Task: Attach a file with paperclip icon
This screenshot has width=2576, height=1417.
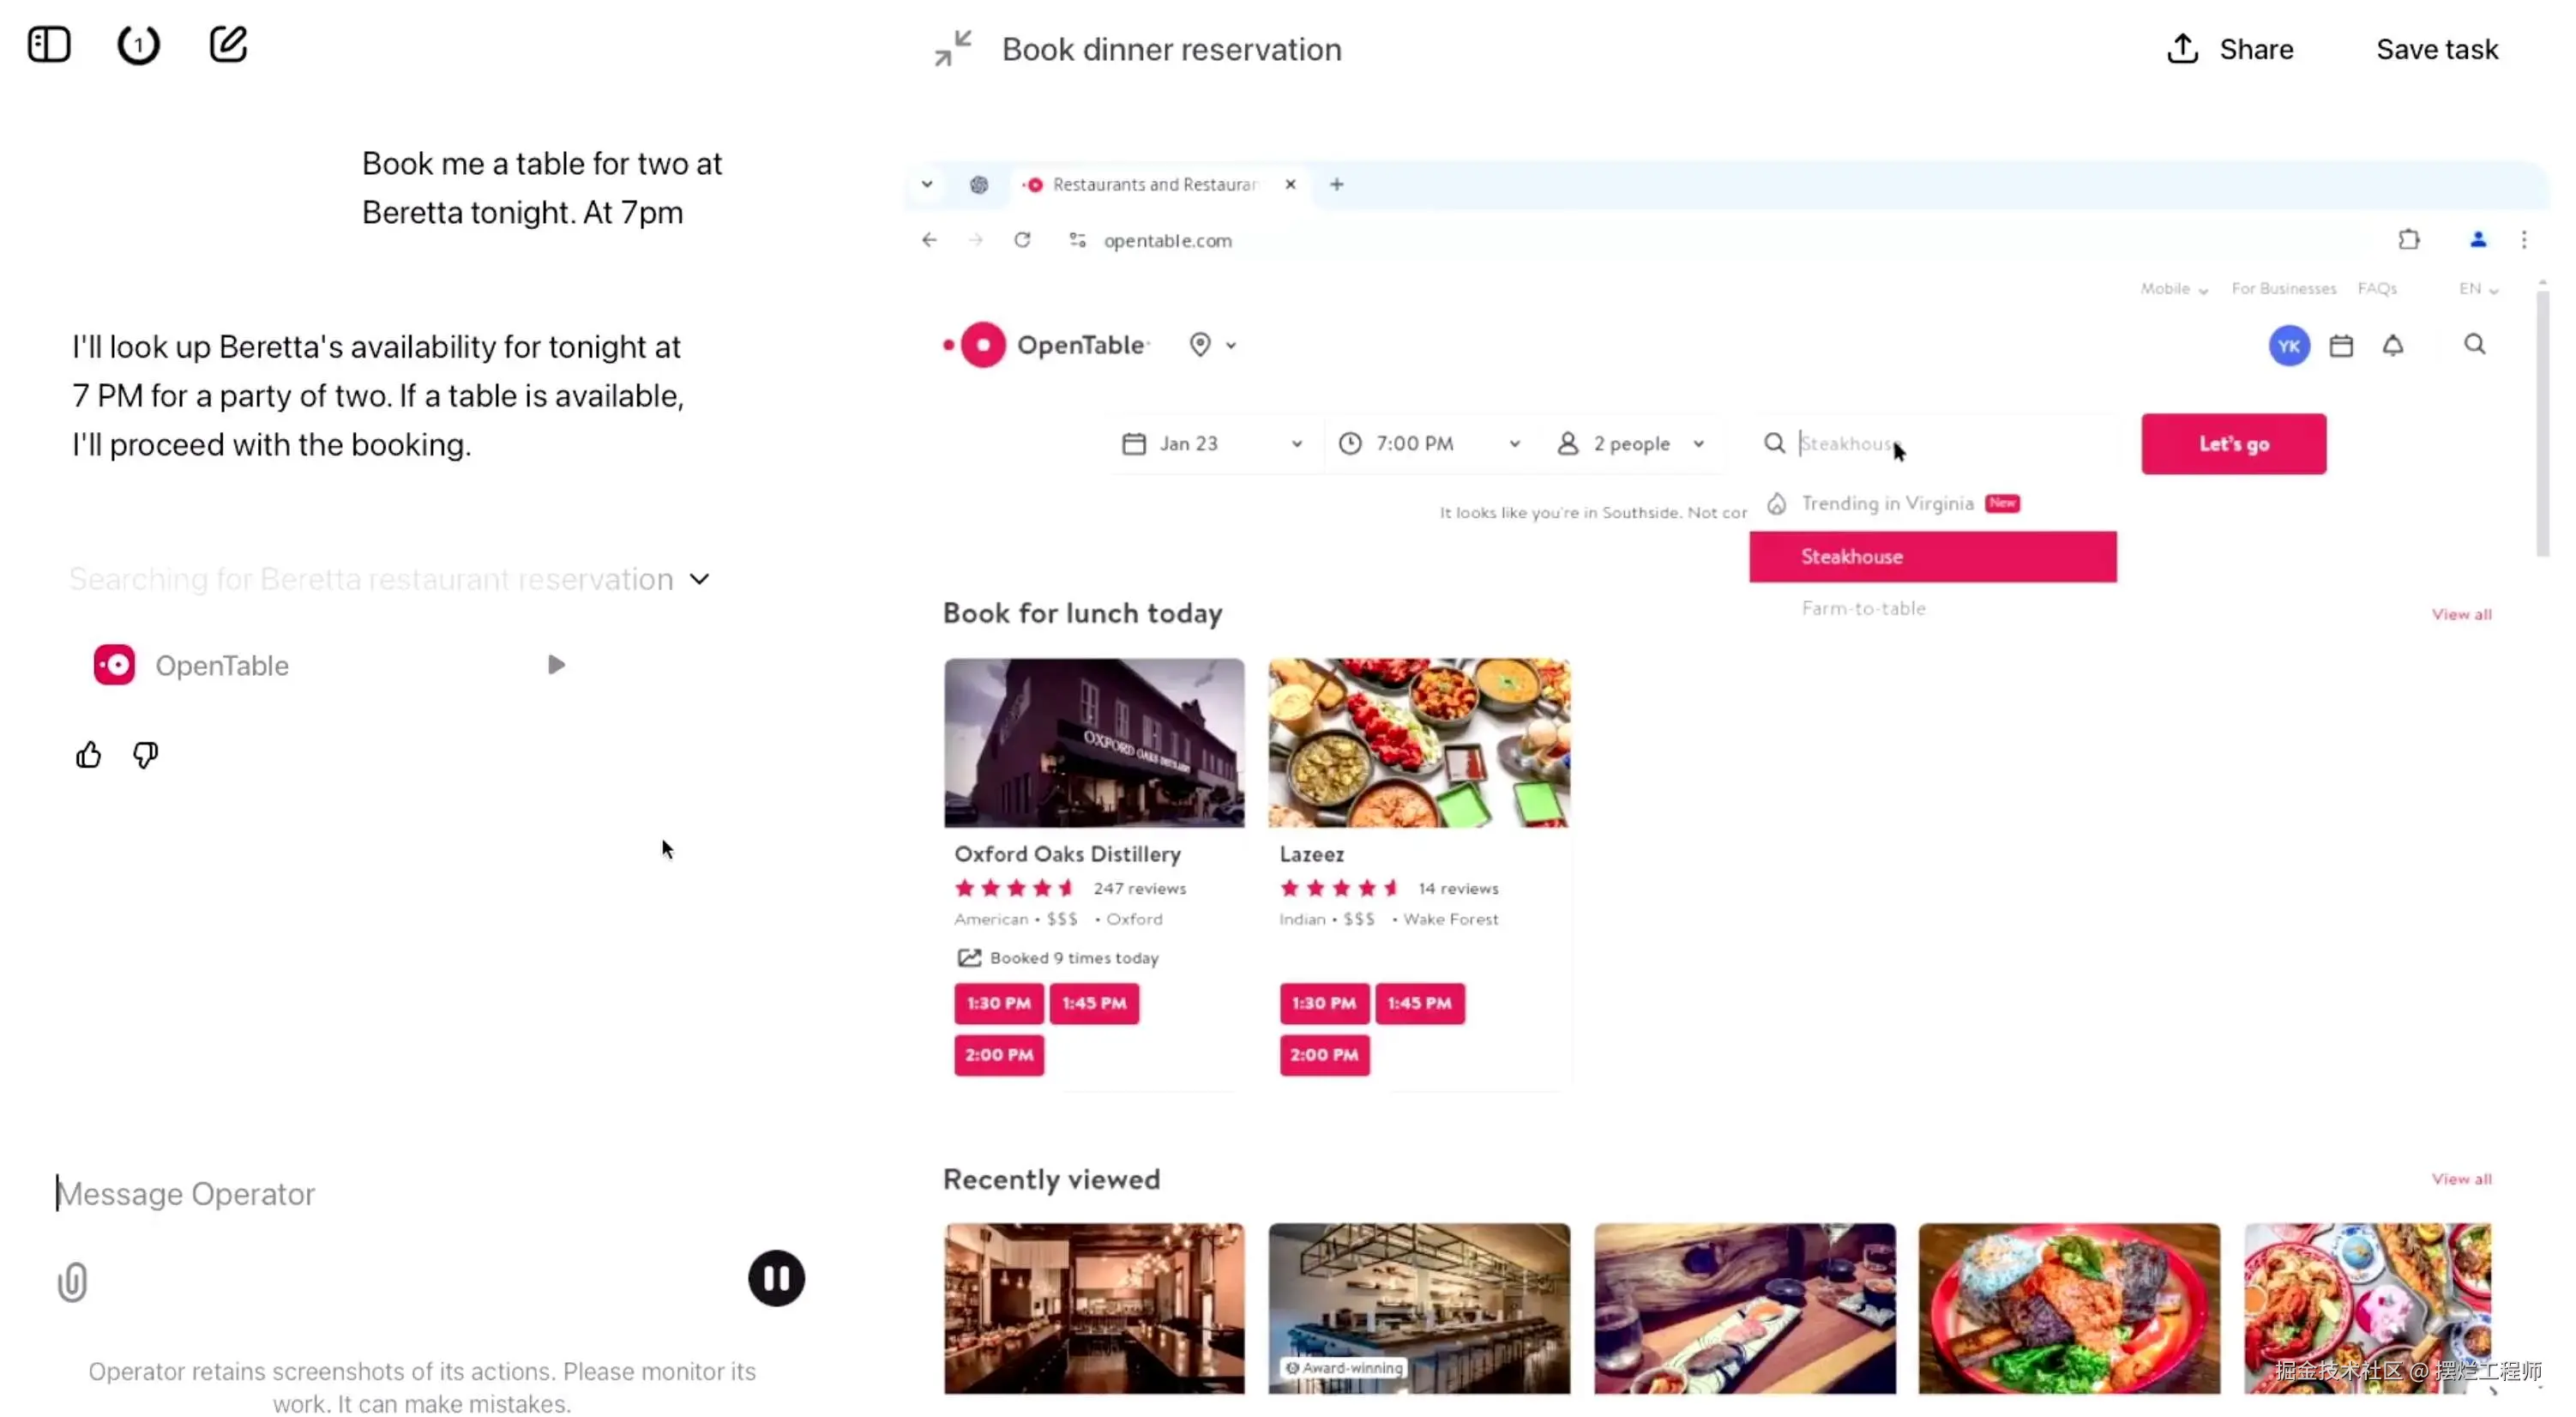Action: pos(72,1281)
